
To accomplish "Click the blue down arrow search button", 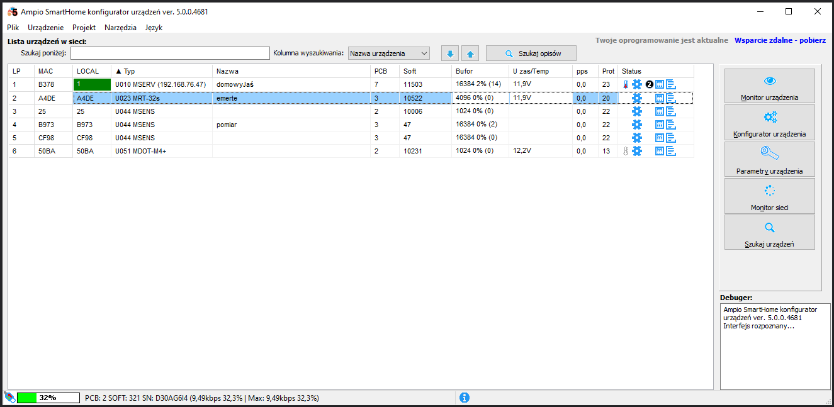I will tap(450, 54).
